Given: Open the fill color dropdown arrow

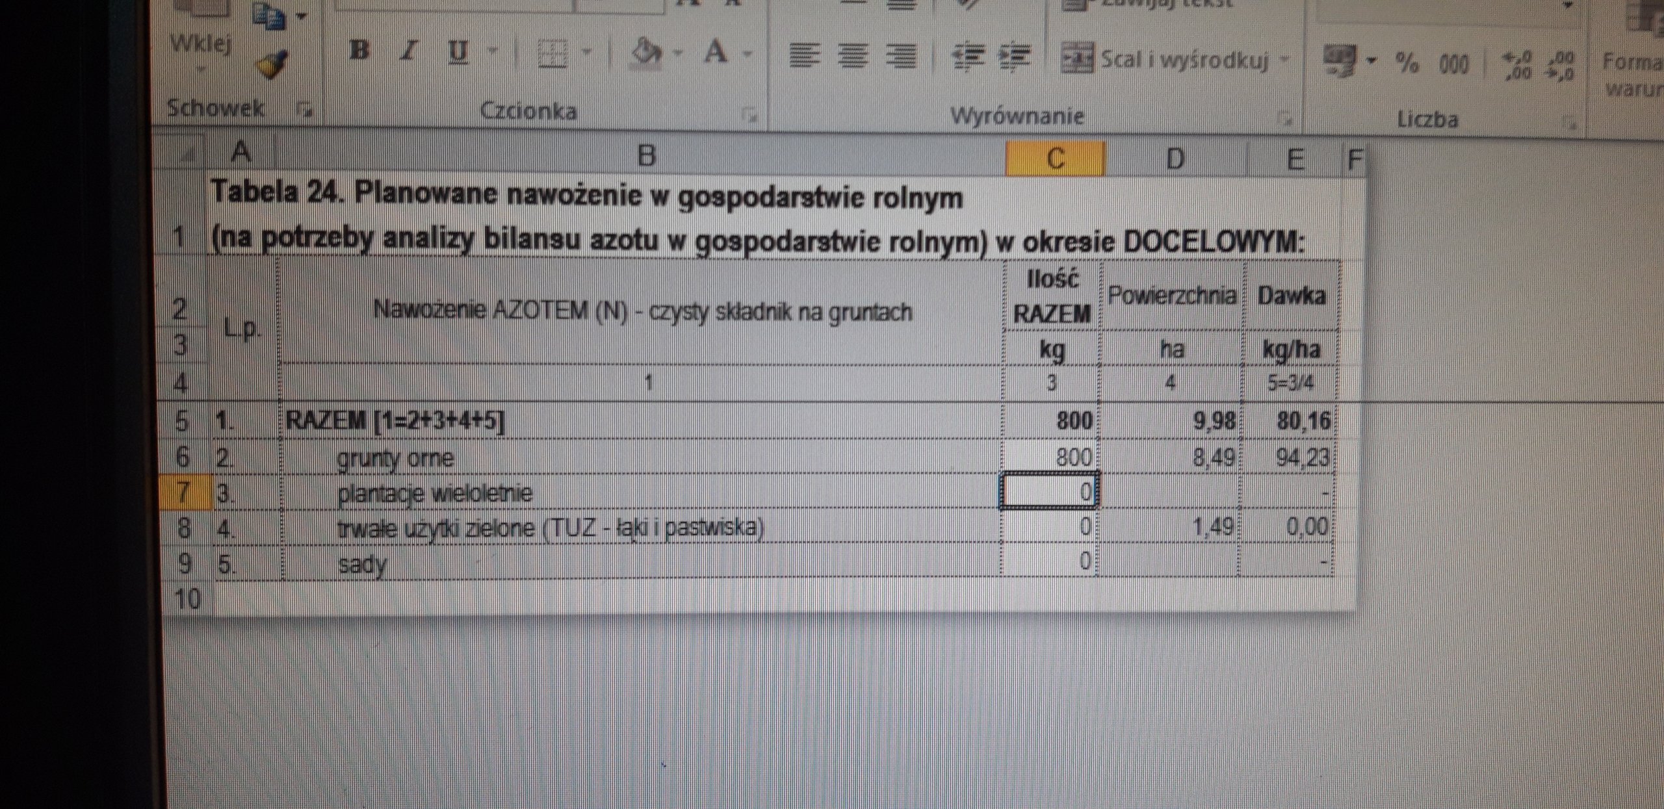Looking at the screenshot, I should (x=679, y=53).
